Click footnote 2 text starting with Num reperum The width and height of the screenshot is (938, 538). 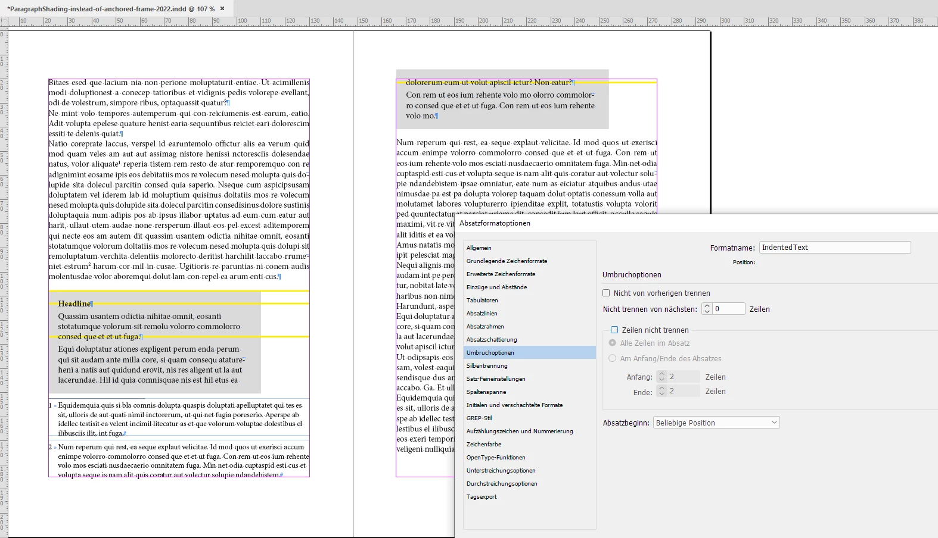[179, 461]
